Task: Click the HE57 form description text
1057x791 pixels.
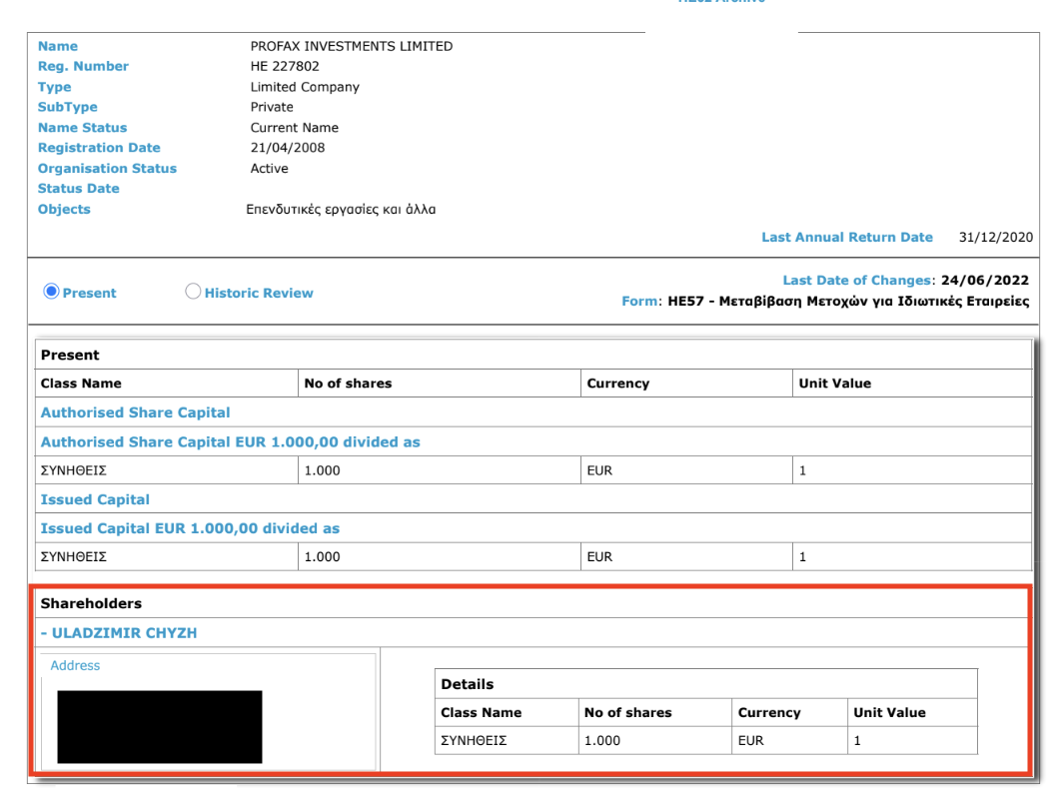Action: click(x=849, y=302)
